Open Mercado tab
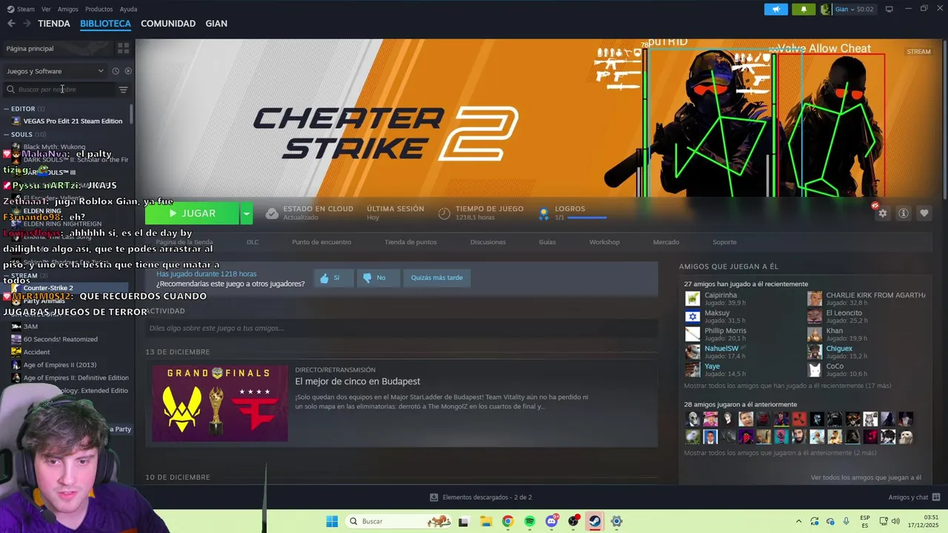The width and height of the screenshot is (948, 533). (x=666, y=242)
